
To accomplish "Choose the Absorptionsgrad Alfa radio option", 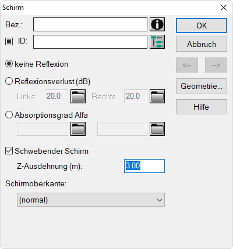I will pos(9,115).
